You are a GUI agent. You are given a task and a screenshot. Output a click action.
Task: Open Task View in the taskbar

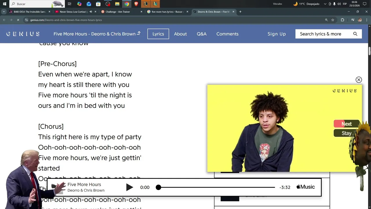pos(70,4)
